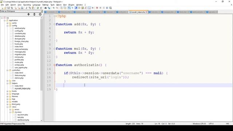The height and width of the screenshot is (131, 233).
Task: Click the UTF-8 encoding in status bar
Action: (x=211, y=124)
